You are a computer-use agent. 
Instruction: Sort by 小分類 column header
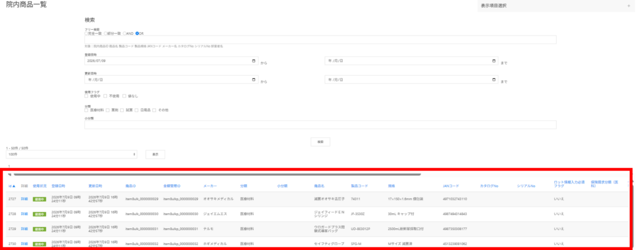(282, 186)
